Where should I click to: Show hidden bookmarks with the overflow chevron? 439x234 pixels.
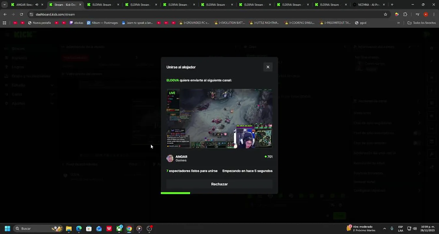coord(398,23)
